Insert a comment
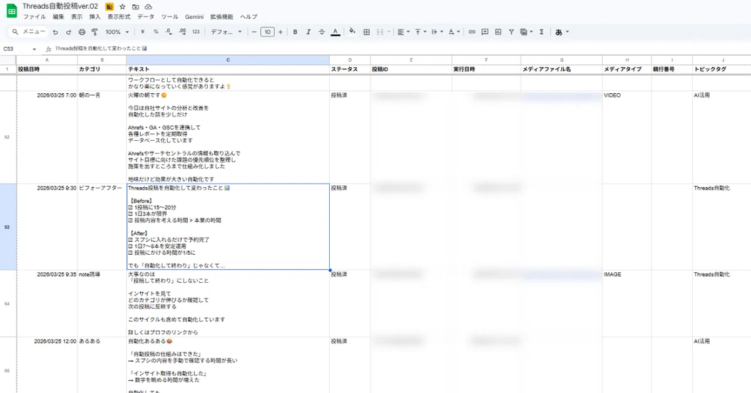 (485, 32)
